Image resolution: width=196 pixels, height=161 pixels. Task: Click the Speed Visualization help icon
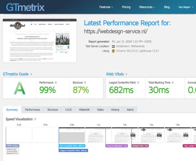click(35, 119)
